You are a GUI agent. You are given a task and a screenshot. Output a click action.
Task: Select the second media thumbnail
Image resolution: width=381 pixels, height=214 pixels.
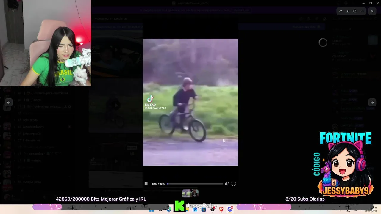(x=194, y=193)
